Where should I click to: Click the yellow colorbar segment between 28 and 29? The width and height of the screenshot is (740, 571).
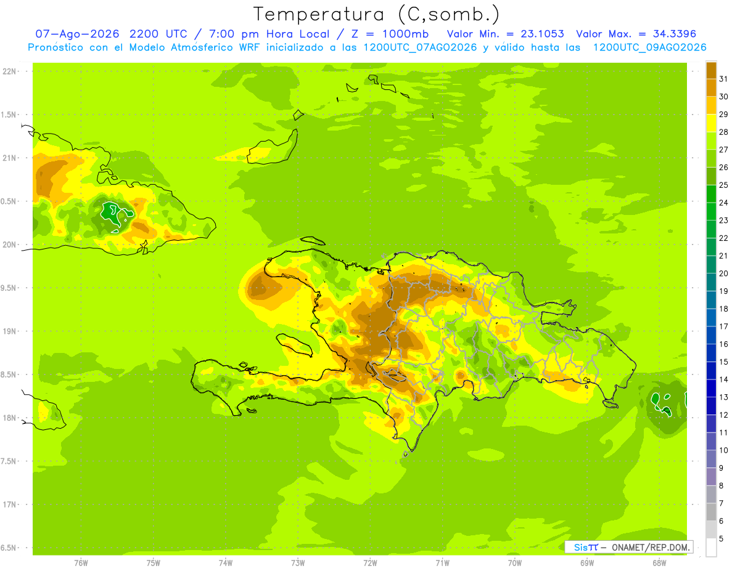[711, 123]
